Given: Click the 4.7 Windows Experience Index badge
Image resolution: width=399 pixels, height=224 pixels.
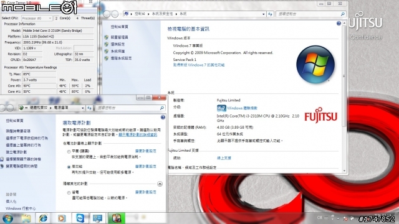Looking at the screenshot, I should pyautogui.click(x=221, y=108).
